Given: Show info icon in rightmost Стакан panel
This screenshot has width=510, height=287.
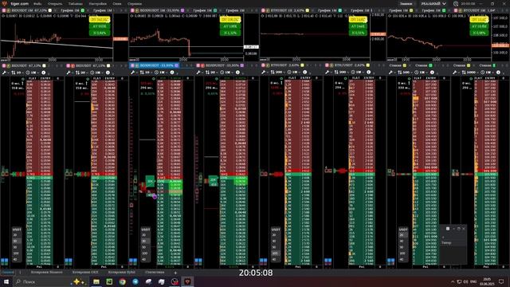Looking at the screenshot, I should [498, 73].
